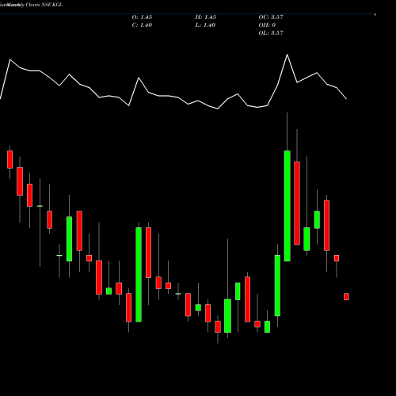Click the 'OH: 0' value

[x=267, y=25]
